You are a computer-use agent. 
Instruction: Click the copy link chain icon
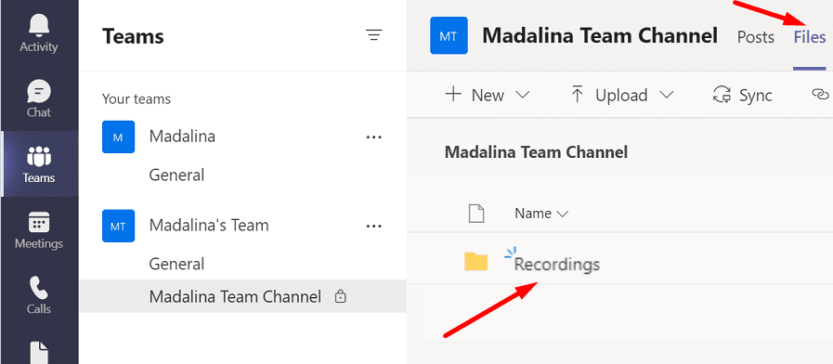[820, 95]
